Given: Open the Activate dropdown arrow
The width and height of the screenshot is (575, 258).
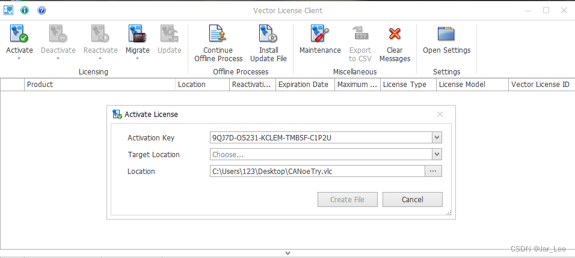Looking at the screenshot, I should (x=19, y=59).
